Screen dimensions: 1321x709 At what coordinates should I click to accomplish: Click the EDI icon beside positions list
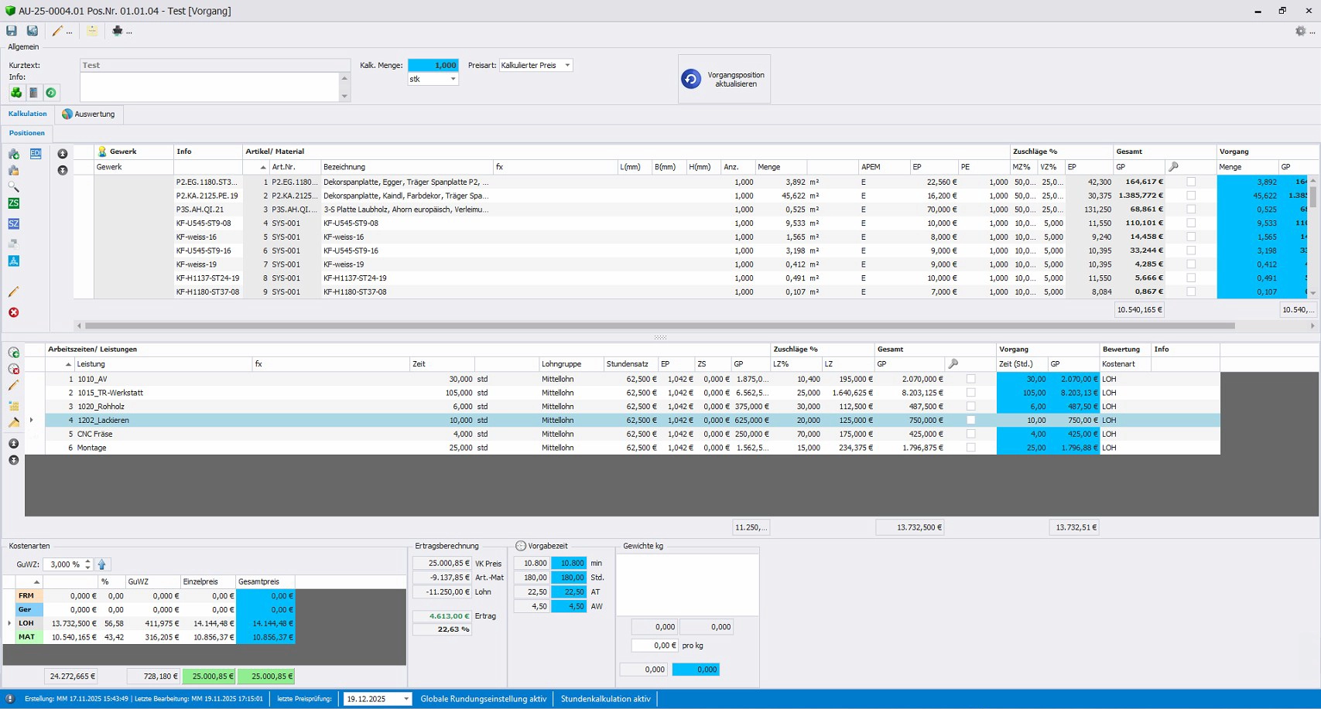[x=36, y=154]
